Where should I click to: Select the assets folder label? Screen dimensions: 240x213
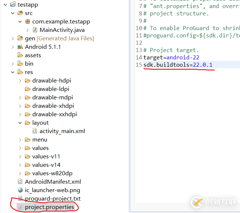point(33,55)
